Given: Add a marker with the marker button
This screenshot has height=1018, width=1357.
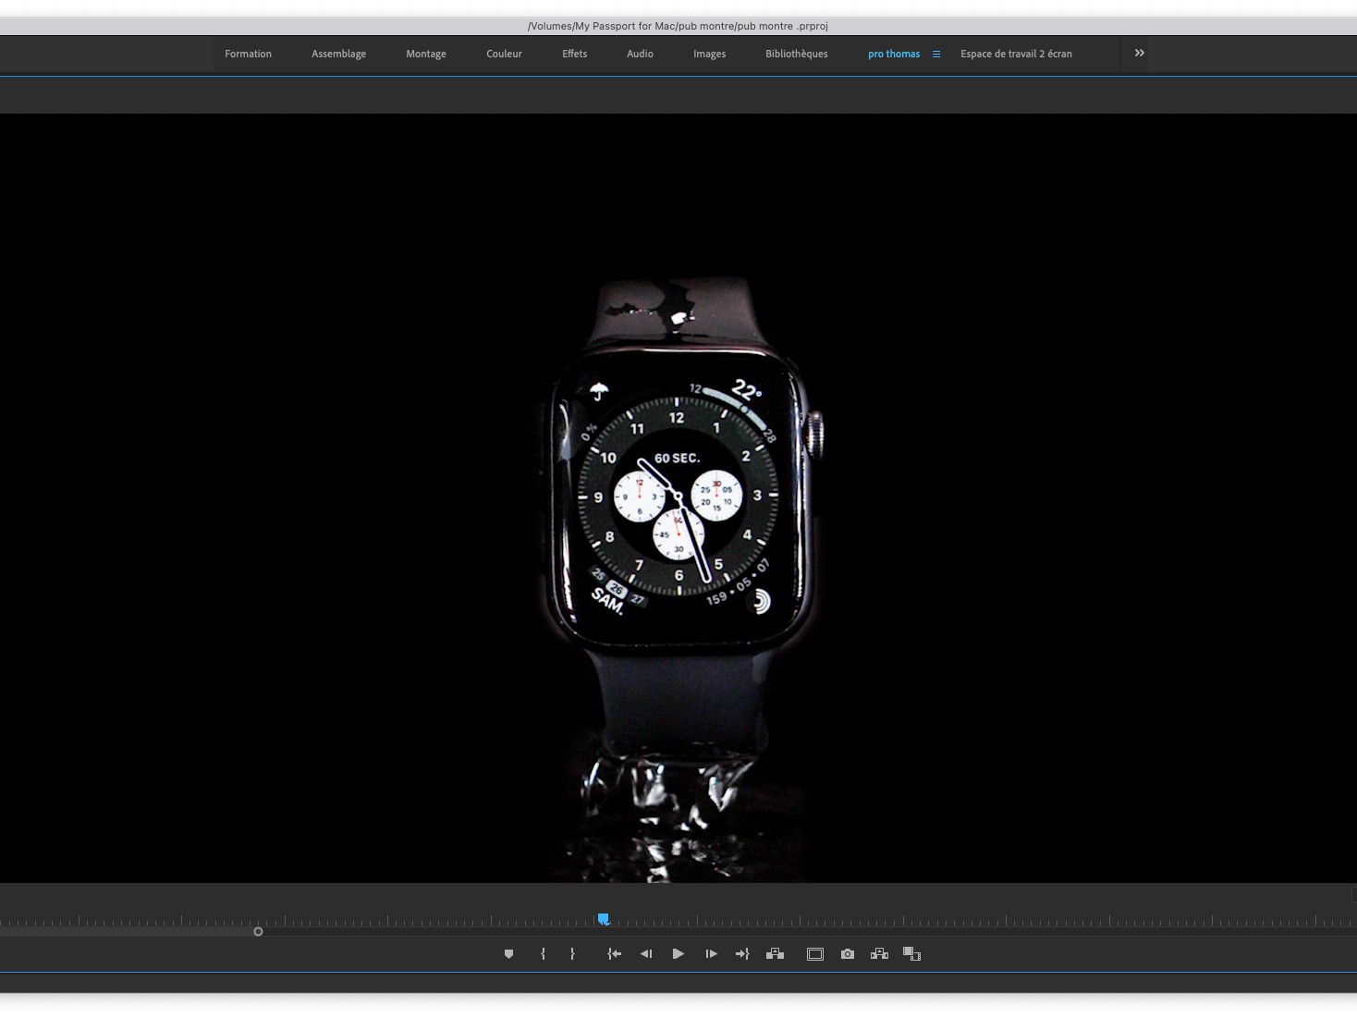Looking at the screenshot, I should (508, 954).
